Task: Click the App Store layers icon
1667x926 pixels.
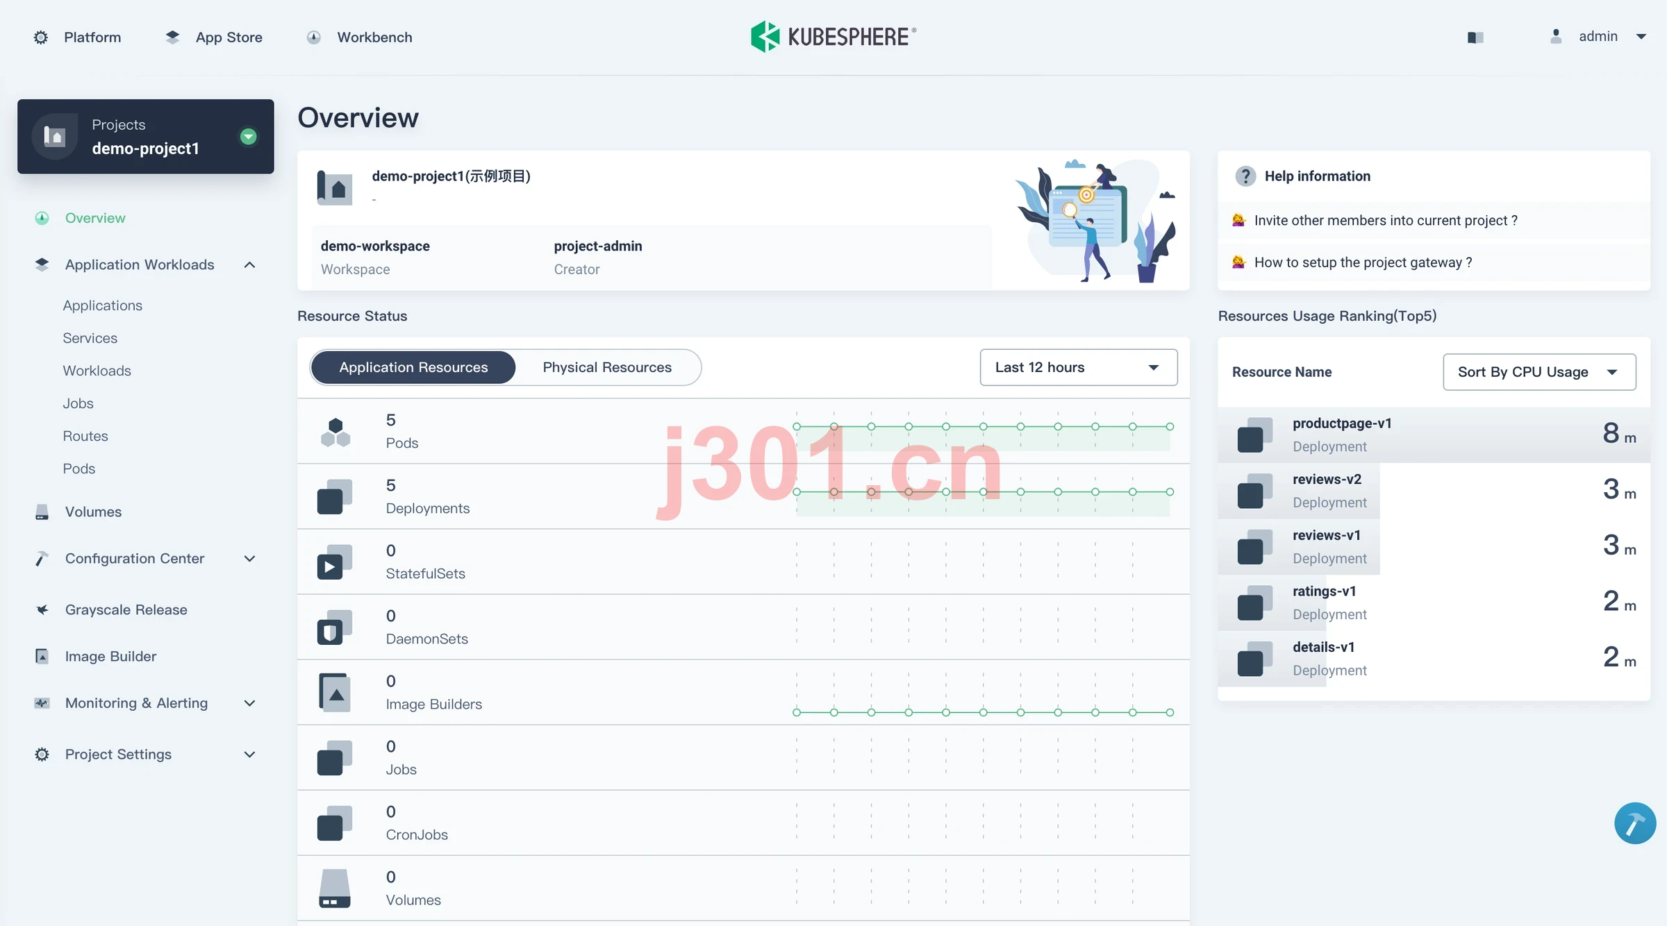Action: click(x=172, y=37)
